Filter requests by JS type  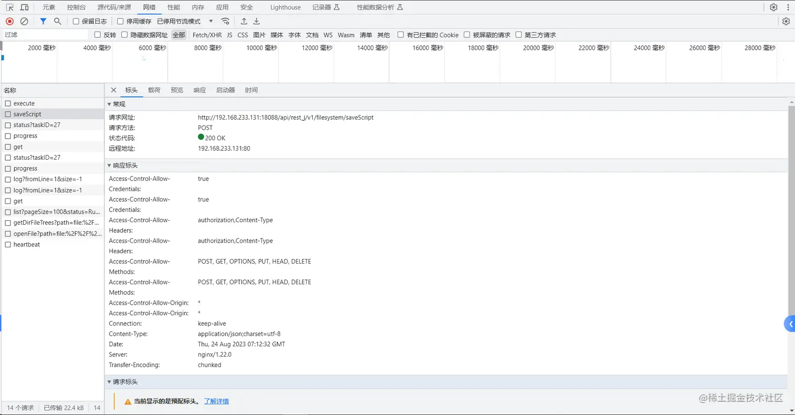229,35
